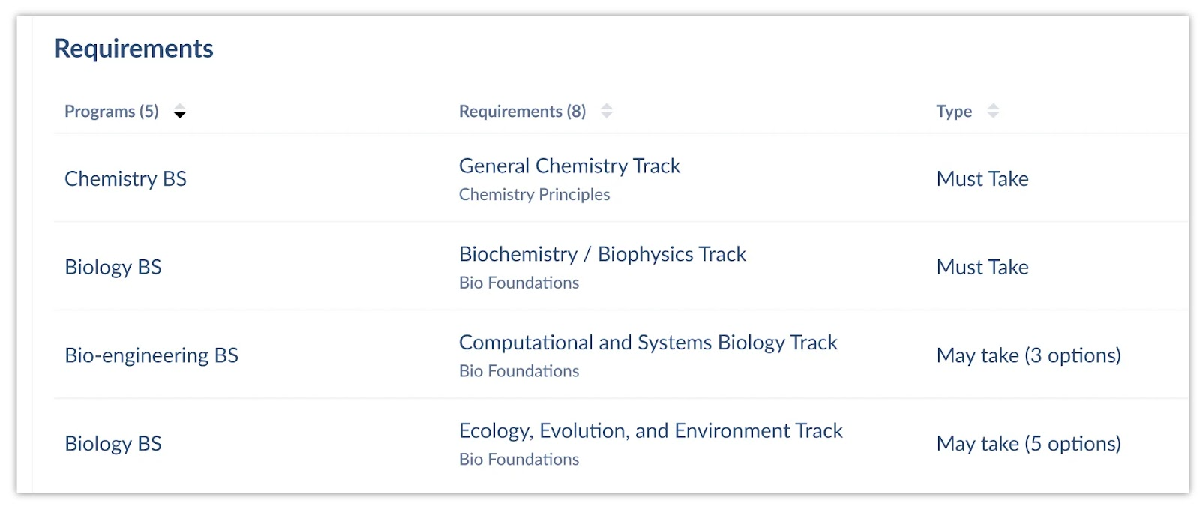Click Biology BS in the second row
Screen dimensions: 1200x512
click(x=113, y=268)
